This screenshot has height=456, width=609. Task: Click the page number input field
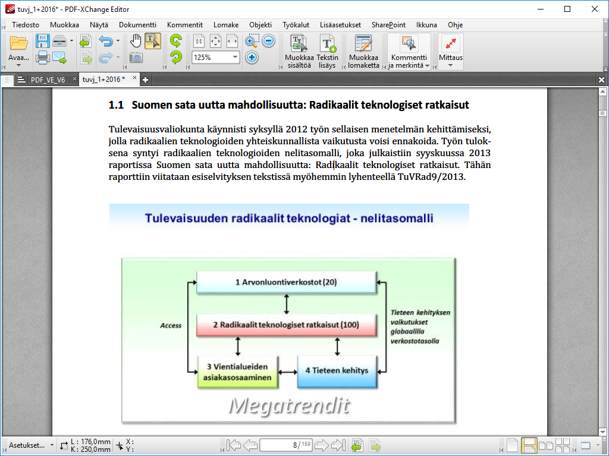286,445
